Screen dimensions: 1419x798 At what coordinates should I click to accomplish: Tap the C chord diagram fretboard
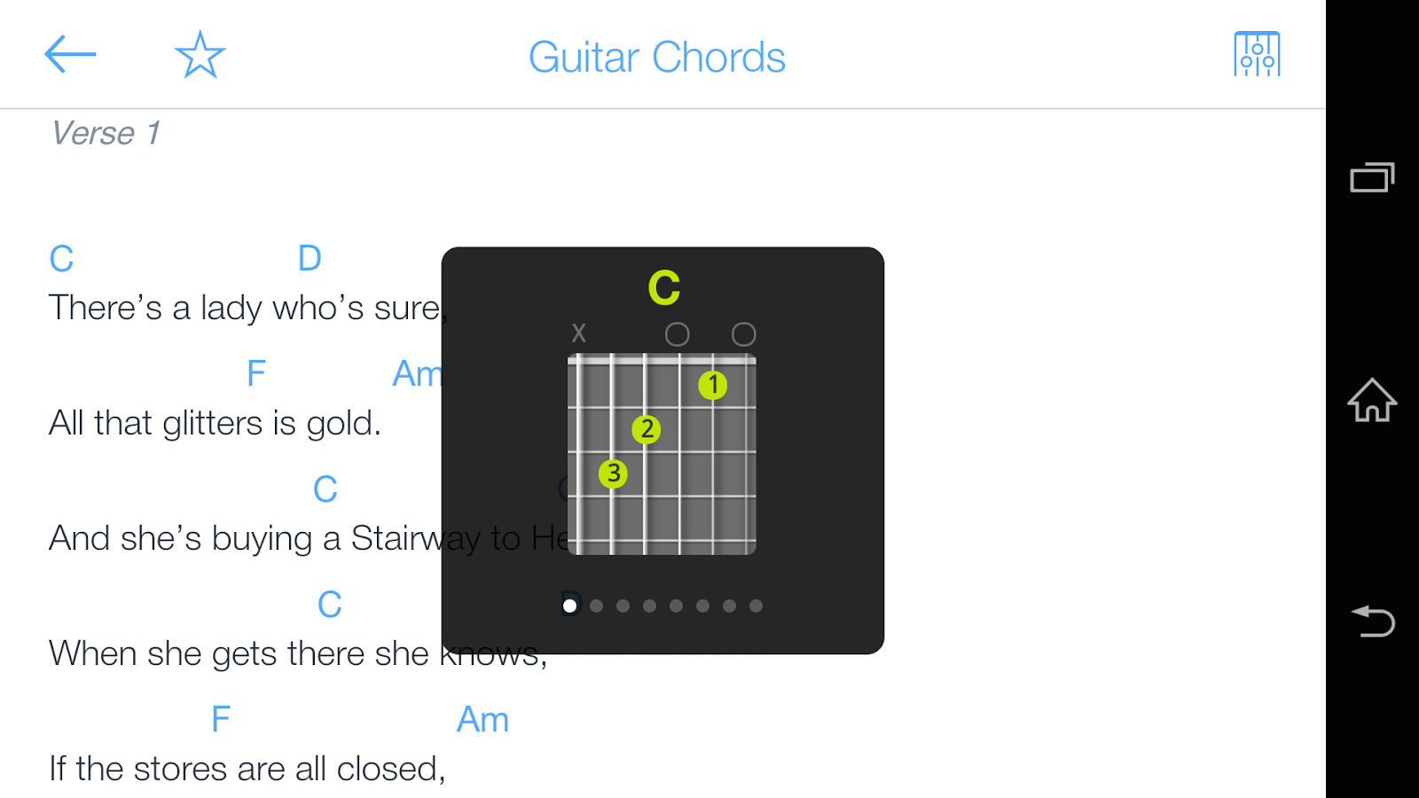(x=662, y=454)
